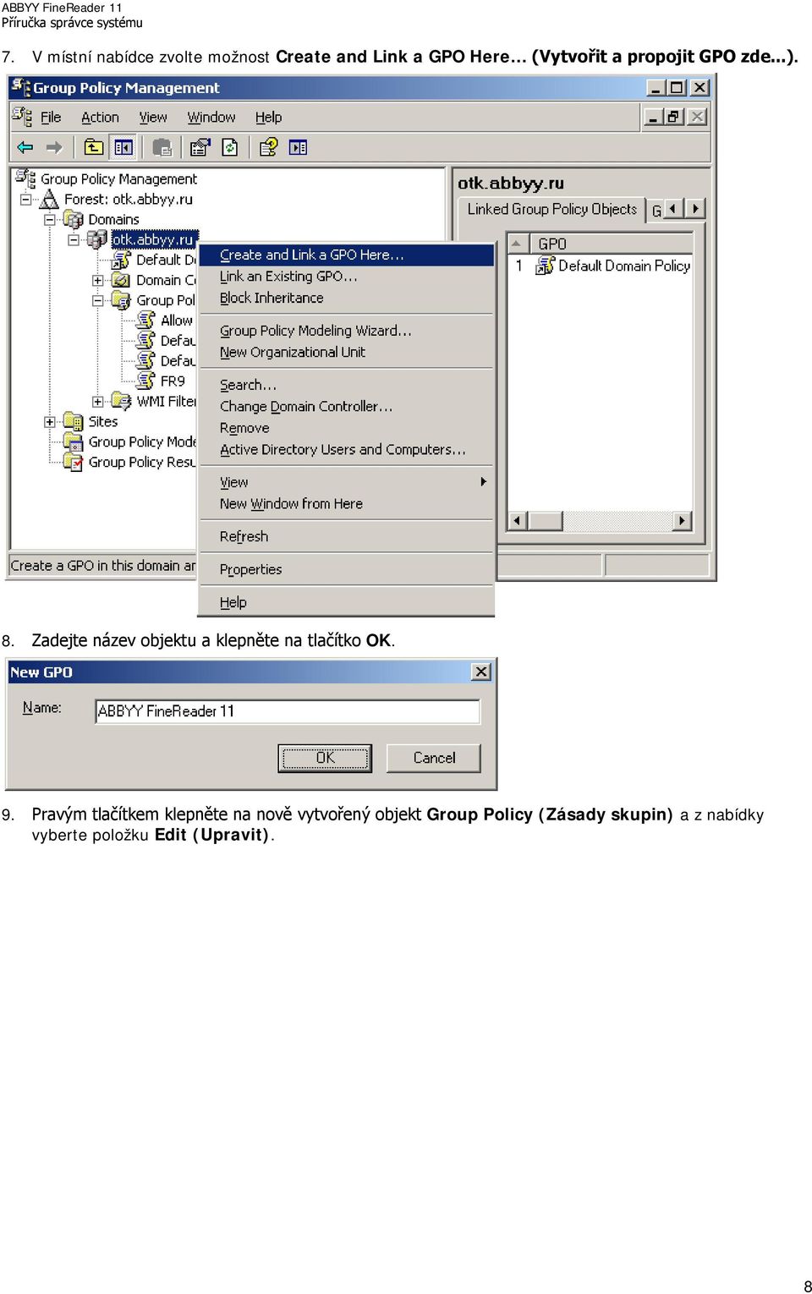
Task: Open the Help menu in menu bar
Action: coord(268,118)
